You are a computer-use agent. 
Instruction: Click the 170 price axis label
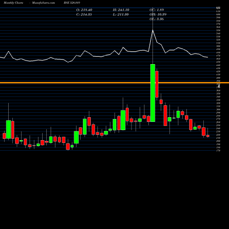(218, 151)
